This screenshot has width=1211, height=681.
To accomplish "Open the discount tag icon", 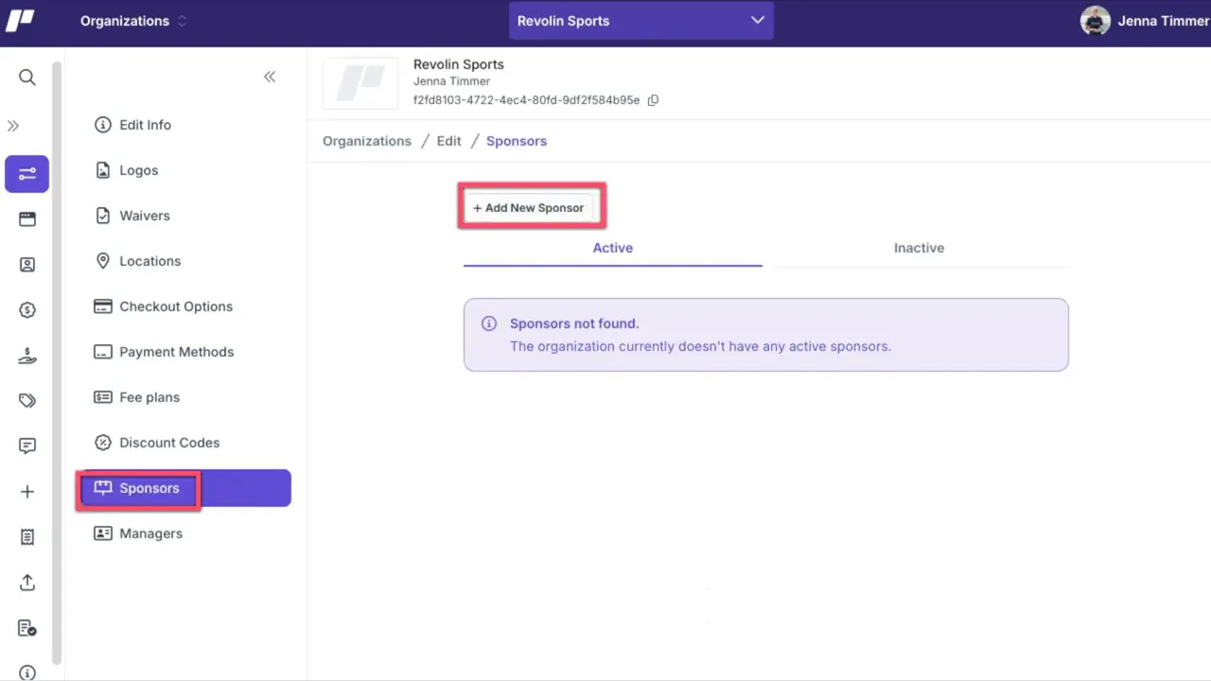I will [26, 400].
